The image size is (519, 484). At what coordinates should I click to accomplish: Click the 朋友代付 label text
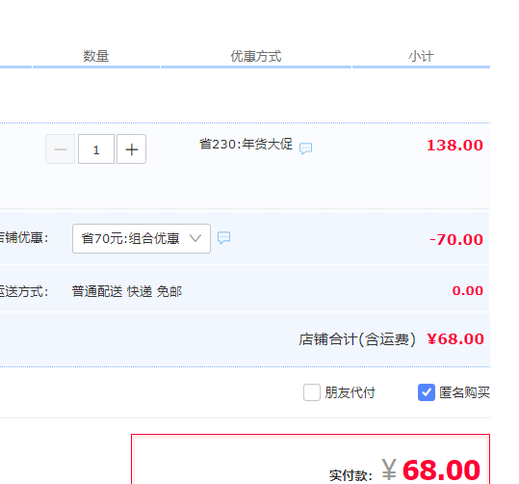[x=350, y=392]
